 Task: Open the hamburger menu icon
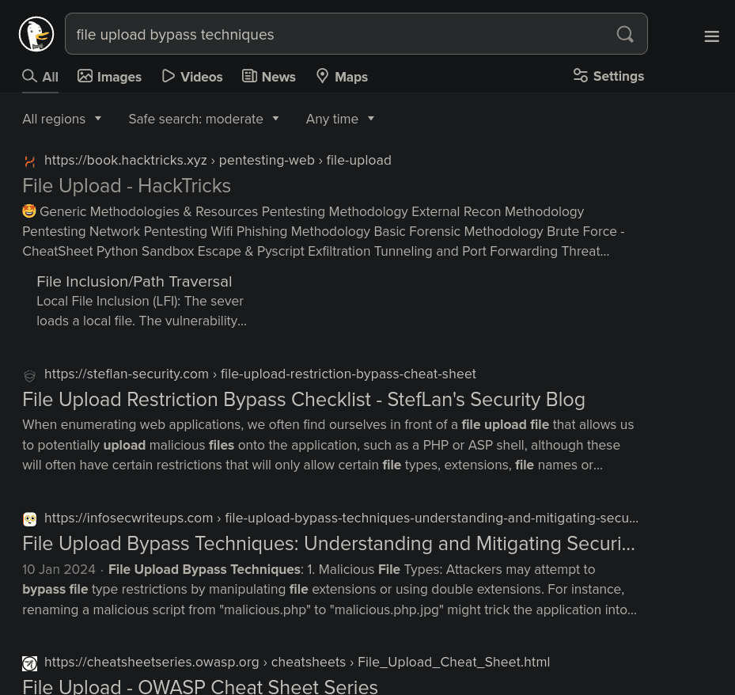[x=711, y=36]
